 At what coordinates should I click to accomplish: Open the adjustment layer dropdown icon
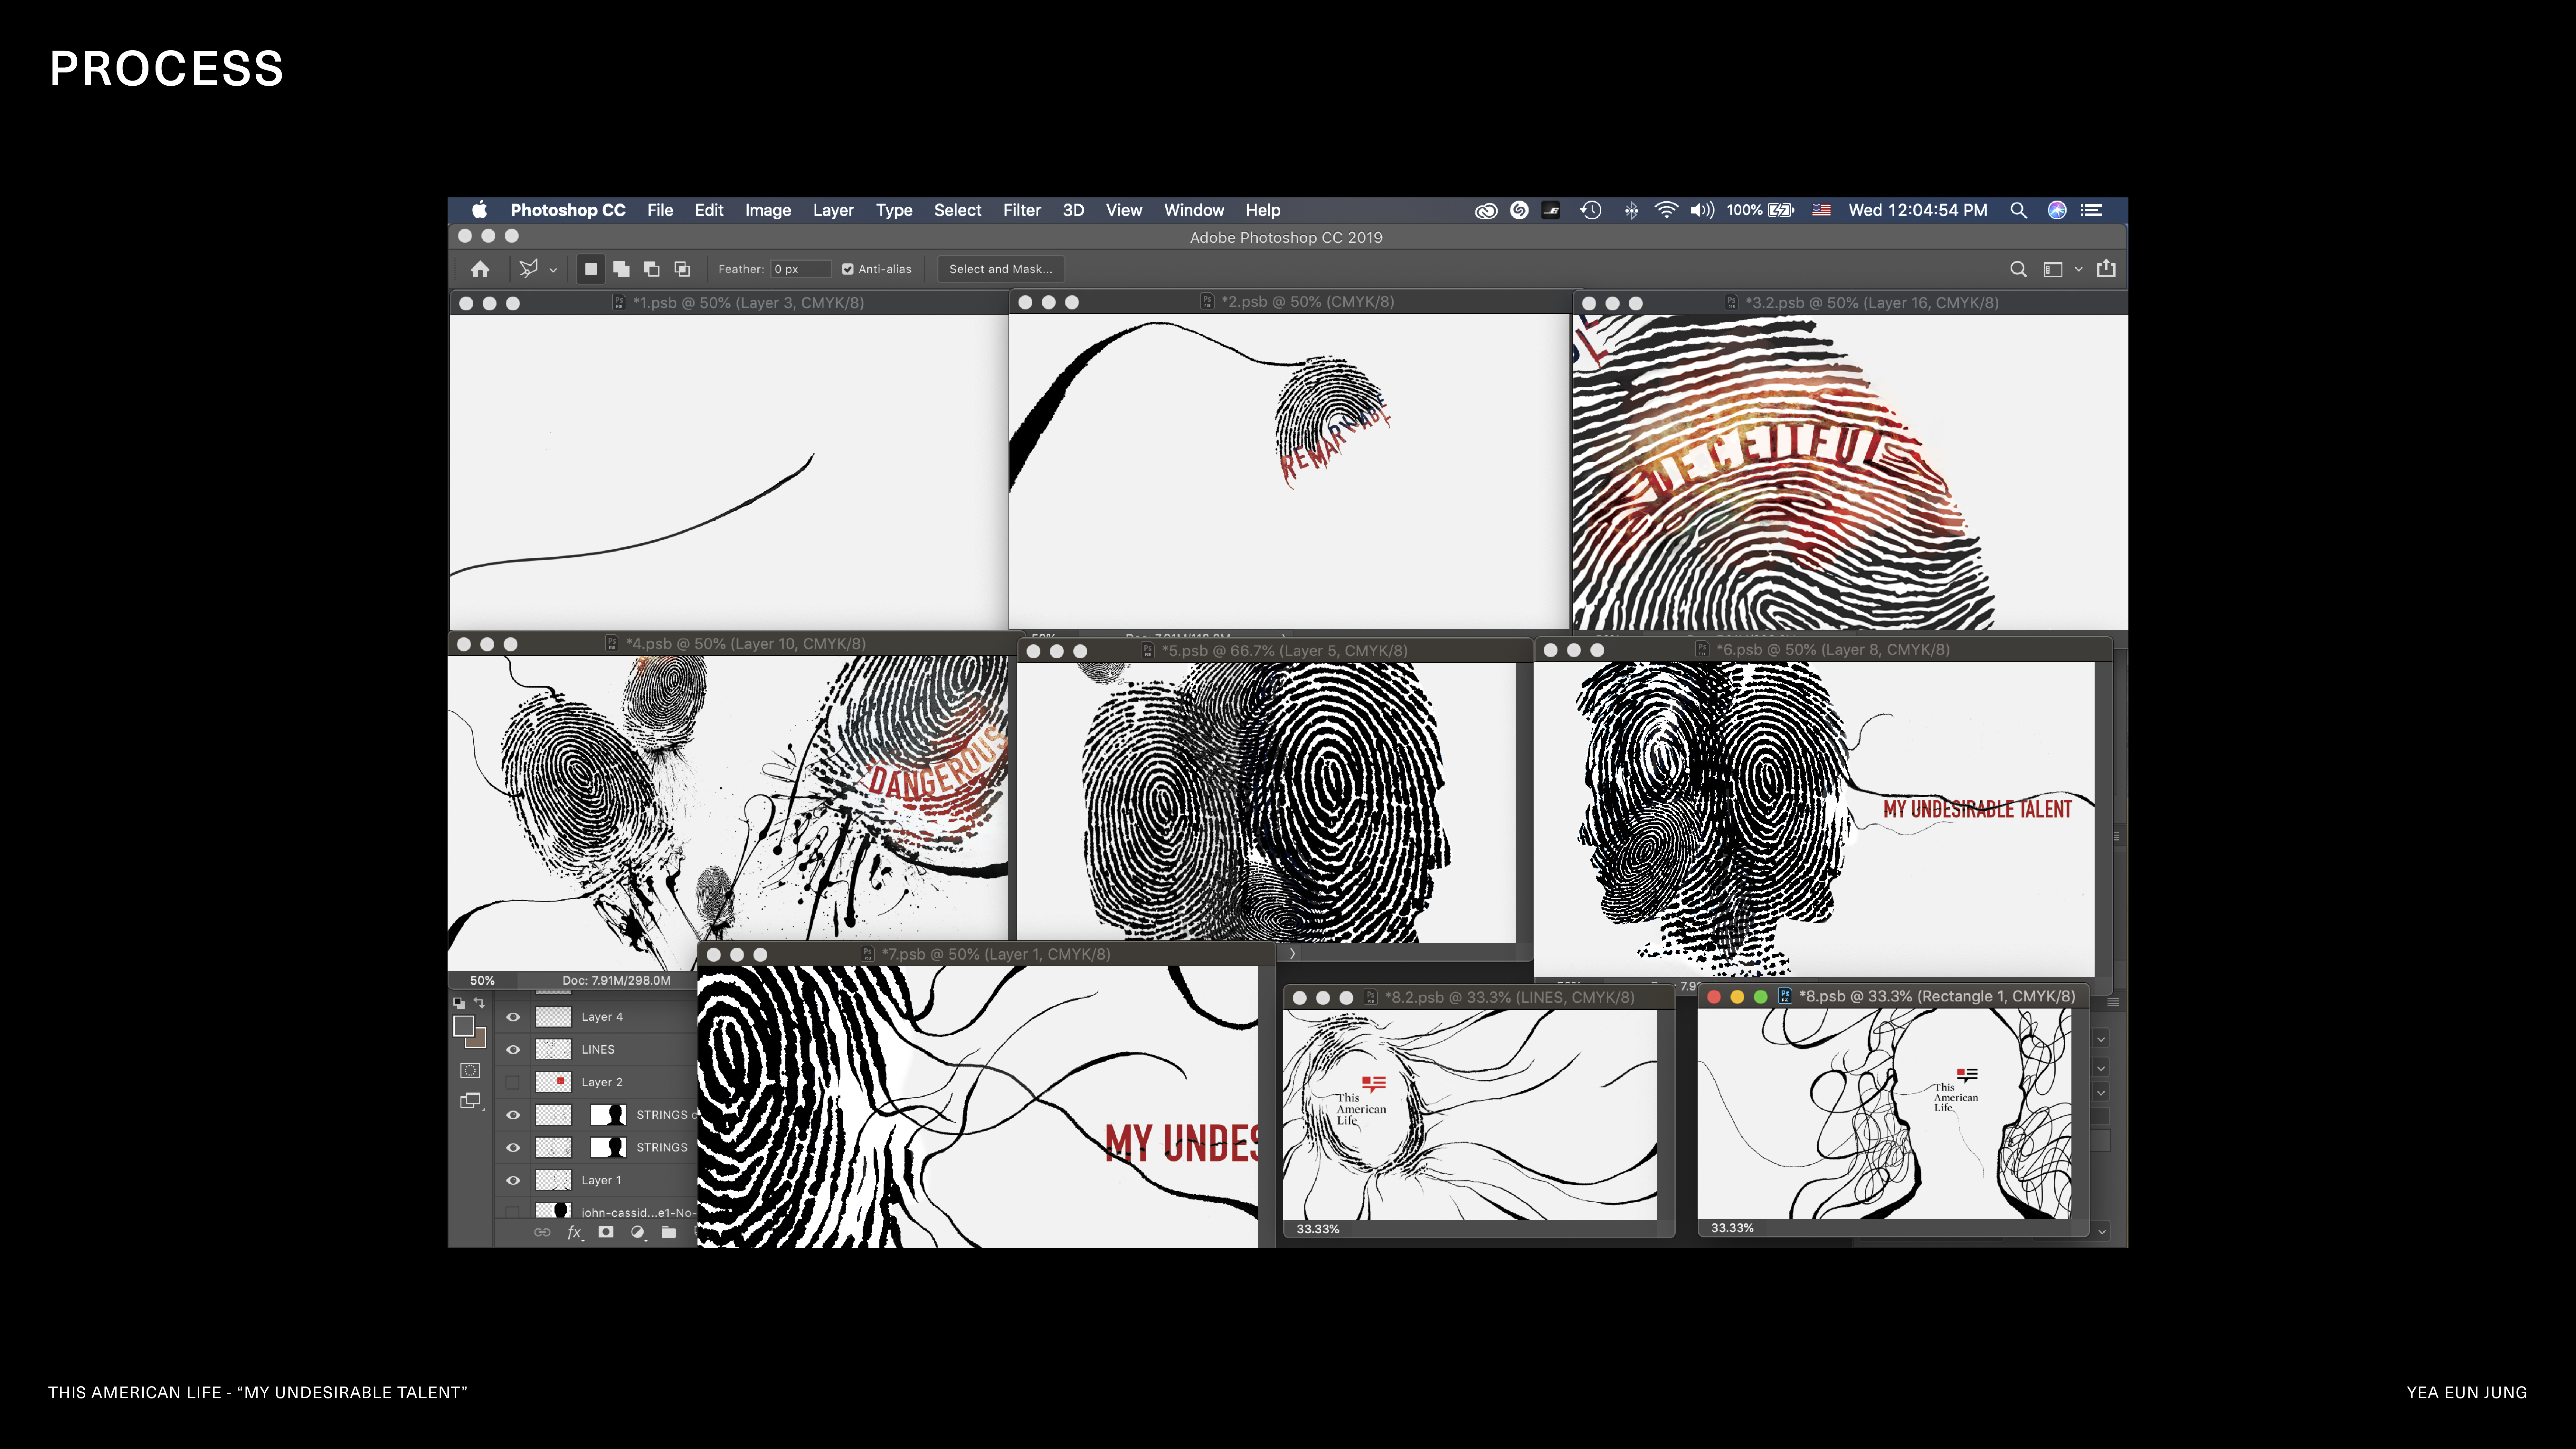pyautogui.click(x=638, y=1232)
